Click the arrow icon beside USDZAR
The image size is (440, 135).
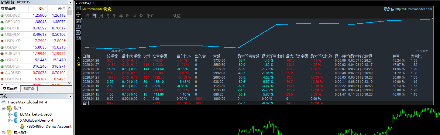2,47
